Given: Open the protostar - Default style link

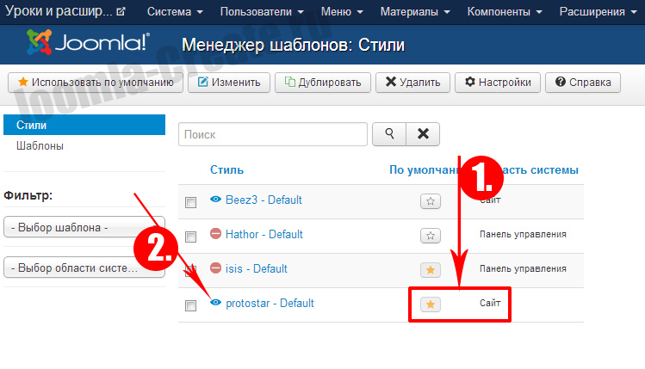Looking at the screenshot, I should click(x=269, y=303).
